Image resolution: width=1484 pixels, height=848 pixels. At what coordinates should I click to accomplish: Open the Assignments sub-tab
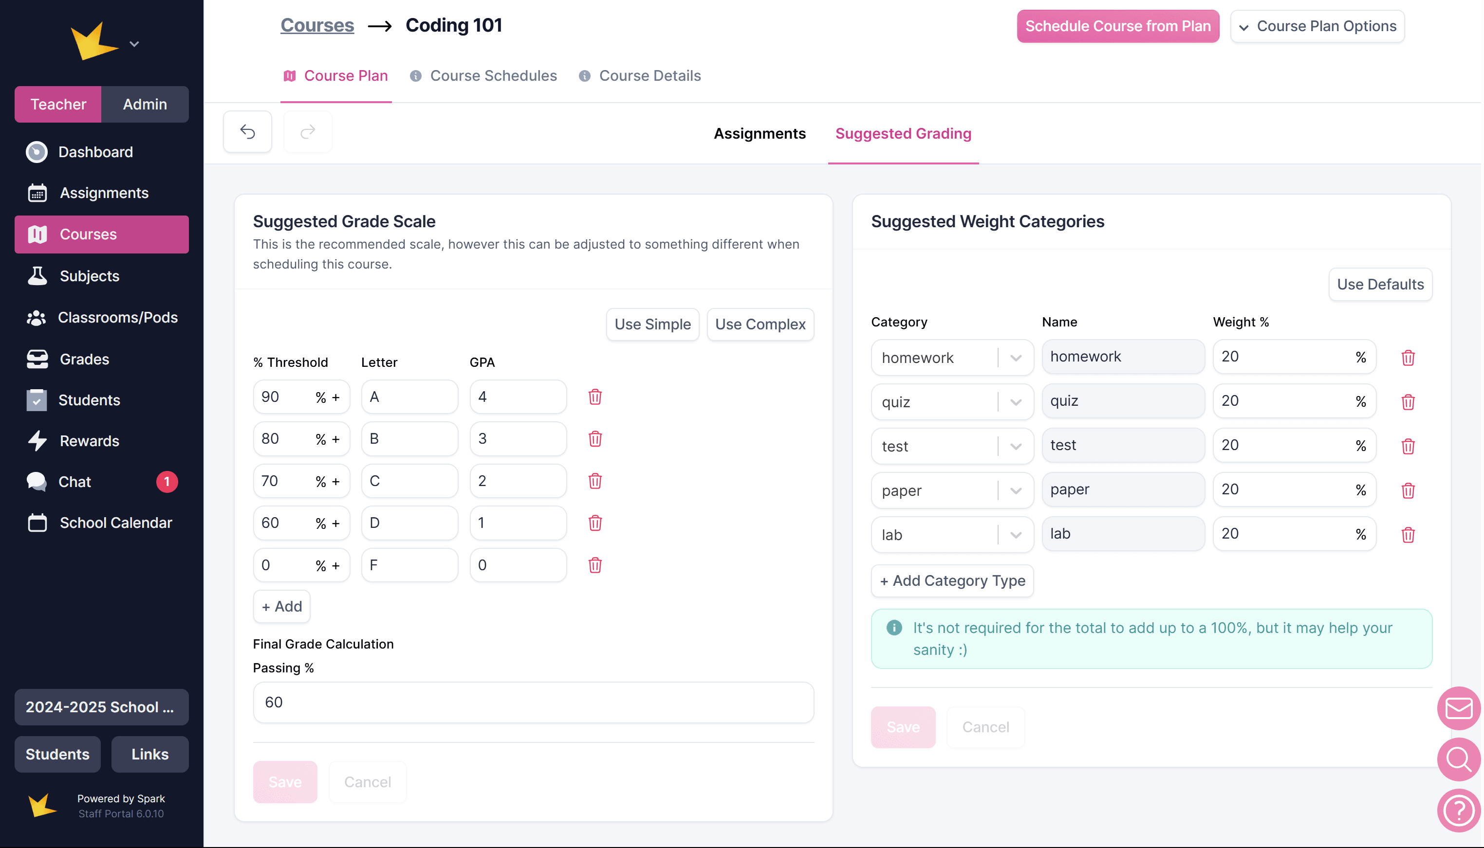click(760, 133)
